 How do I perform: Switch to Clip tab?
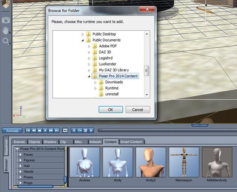tap(65, 142)
